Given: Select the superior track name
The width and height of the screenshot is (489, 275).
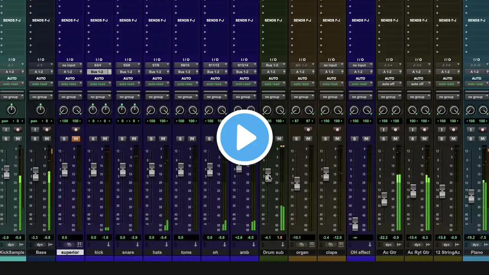Looking at the screenshot, I should pyautogui.click(x=70, y=252).
